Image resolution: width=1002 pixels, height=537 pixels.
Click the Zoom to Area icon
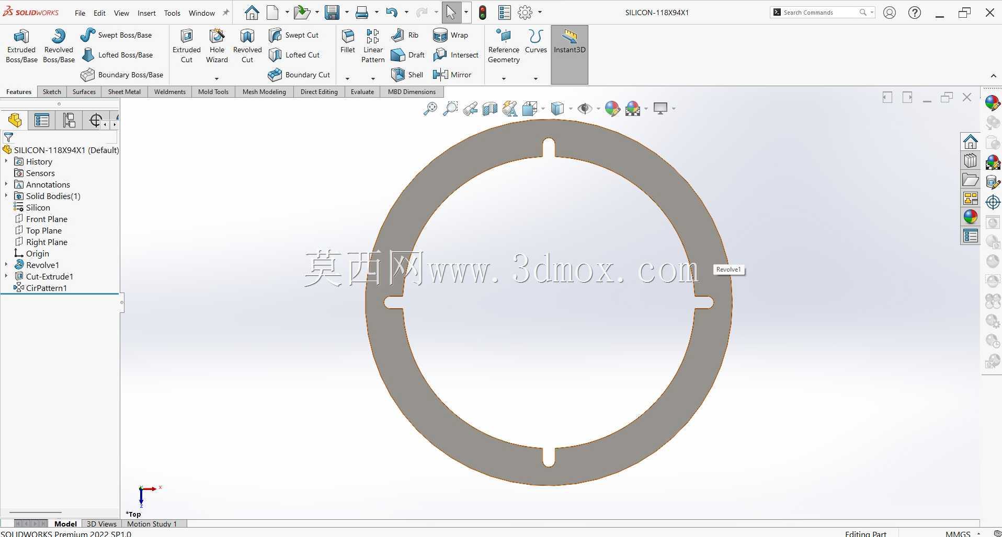coord(450,109)
